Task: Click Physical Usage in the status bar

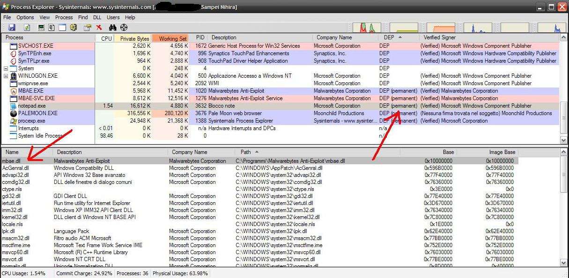Action: [x=180, y=273]
